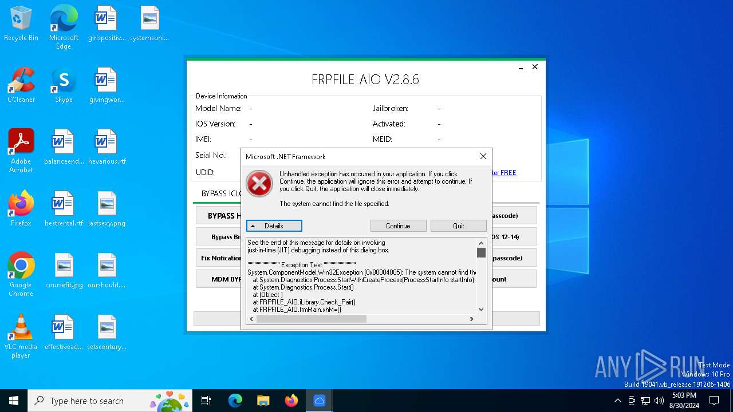Open effectivead Word document on desktop
The width and height of the screenshot is (733, 412).
tap(64, 333)
